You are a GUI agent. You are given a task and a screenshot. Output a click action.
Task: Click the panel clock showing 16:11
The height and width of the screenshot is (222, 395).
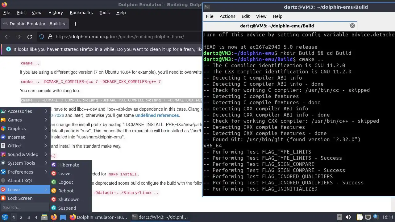tap(388, 217)
